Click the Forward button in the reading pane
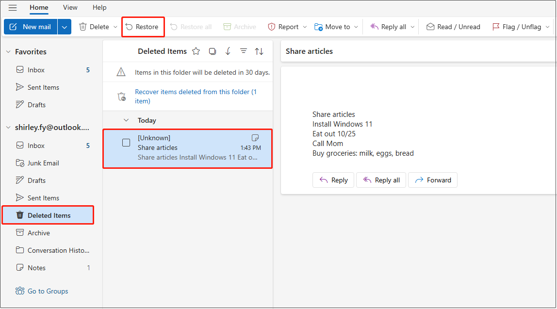557x309 pixels. [x=432, y=179]
